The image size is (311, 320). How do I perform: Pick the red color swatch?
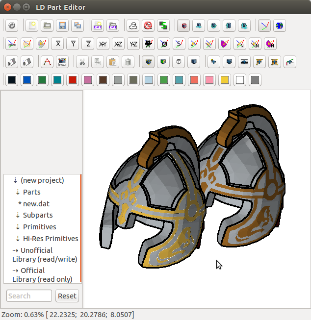click(73, 80)
